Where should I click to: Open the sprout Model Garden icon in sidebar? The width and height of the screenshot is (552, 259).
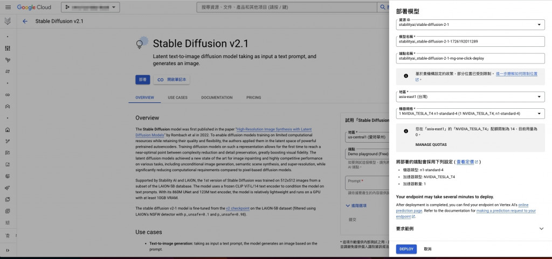coord(8,60)
